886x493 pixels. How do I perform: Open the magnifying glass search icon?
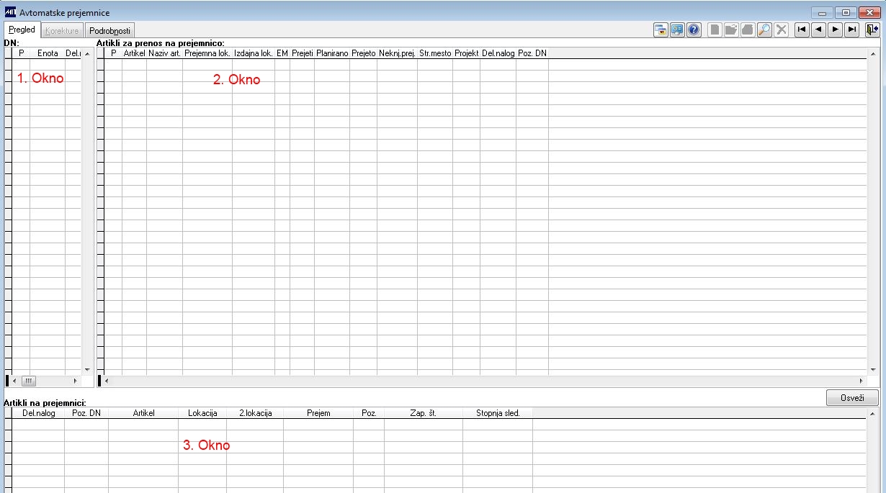point(765,30)
